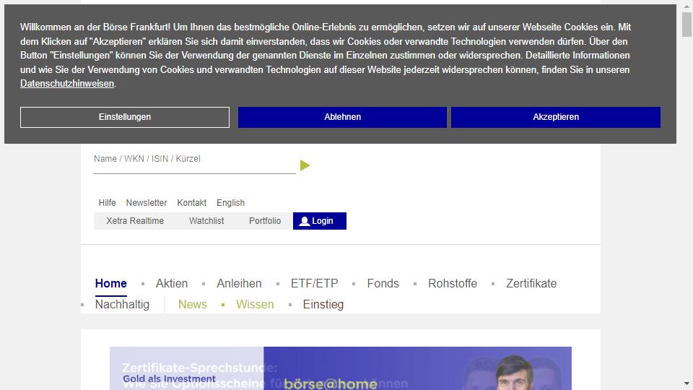Accept cookies with Akzeptieren
The width and height of the screenshot is (693, 390).
tap(556, 117)
